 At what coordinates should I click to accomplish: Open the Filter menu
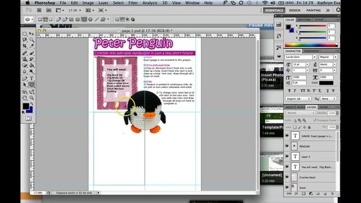133,3
